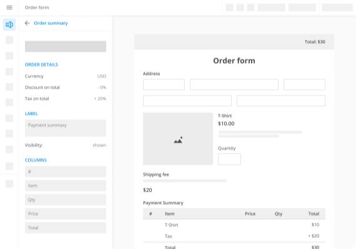This screenshot has height=249, width=356.
Task: Toggle Visibility value 'shown'
Action: tap(99, 145)
